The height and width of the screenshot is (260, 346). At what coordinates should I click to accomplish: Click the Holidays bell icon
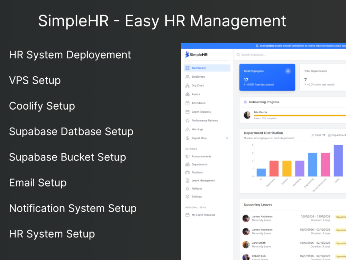coord(187,189)
